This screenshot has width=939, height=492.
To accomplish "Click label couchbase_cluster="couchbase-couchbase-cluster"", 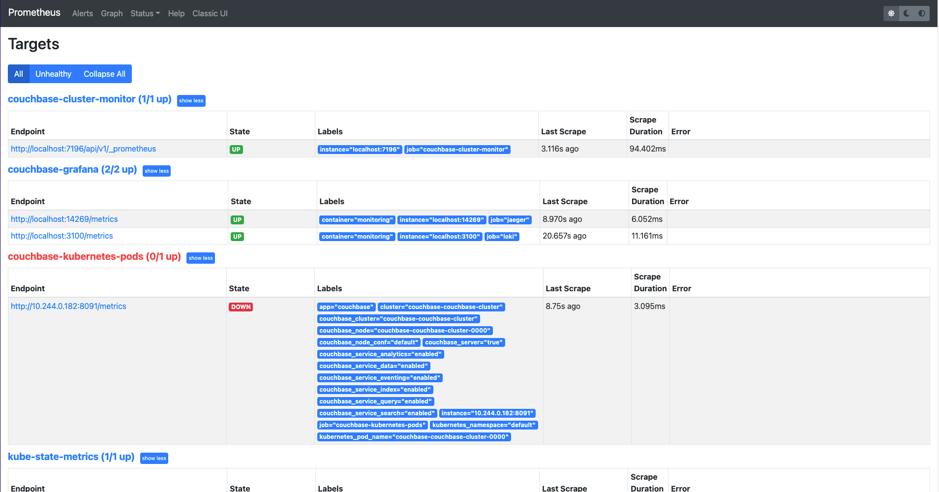I will (x=398, y=319).
